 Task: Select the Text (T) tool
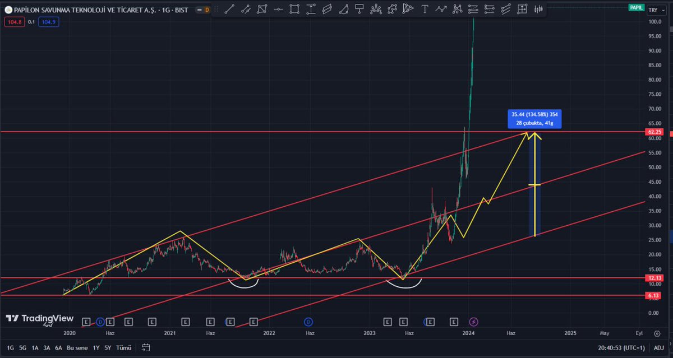coord(425,9)
